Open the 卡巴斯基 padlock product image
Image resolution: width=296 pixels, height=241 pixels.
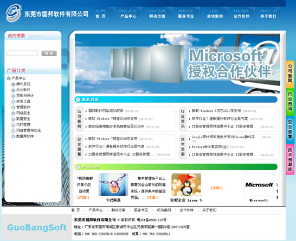(113, 185)
